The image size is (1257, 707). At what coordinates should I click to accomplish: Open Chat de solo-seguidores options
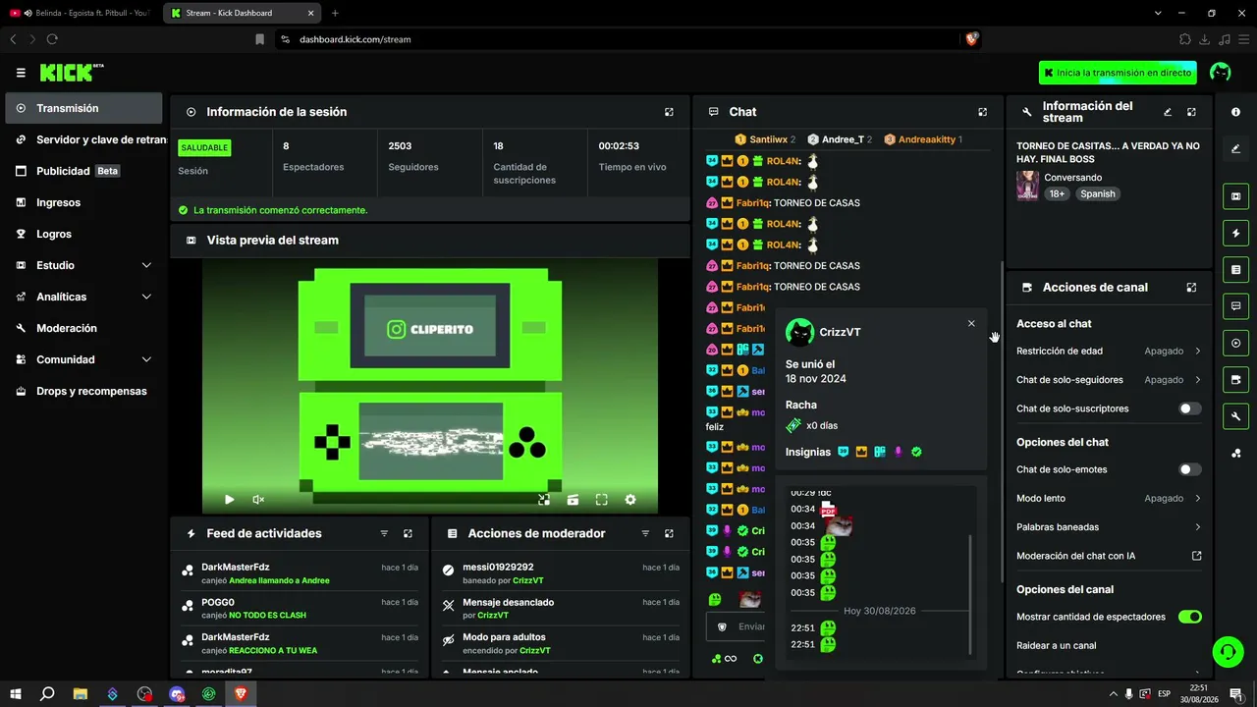tap(1109, 380)
